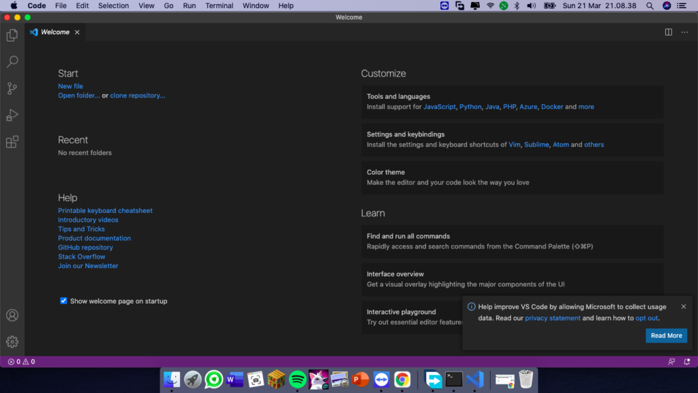The height and width of the screenshot is (393, 698).
Task: Close the Welcome tab
Action: [77, 32]
